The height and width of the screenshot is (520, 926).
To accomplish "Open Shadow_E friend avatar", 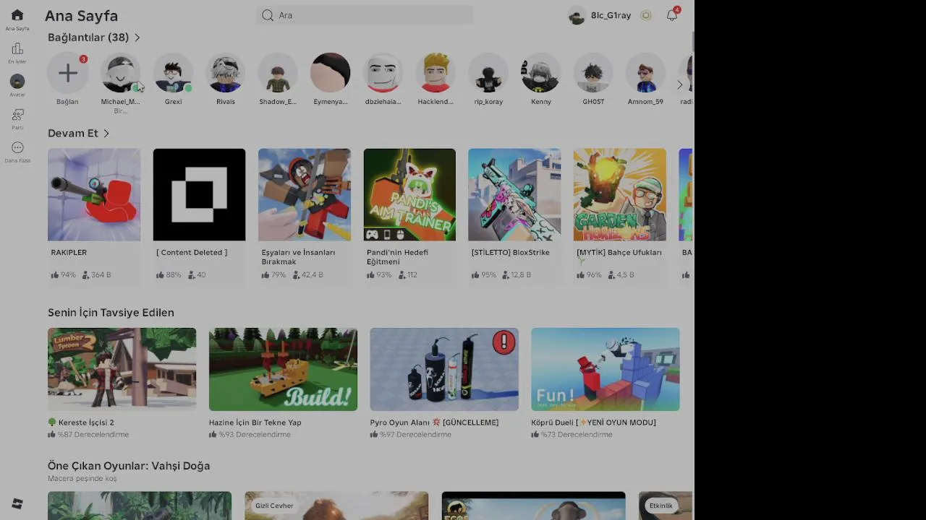I will (278, 72).
